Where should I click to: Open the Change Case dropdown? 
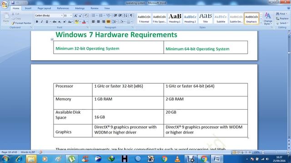(x=70, y=22)
